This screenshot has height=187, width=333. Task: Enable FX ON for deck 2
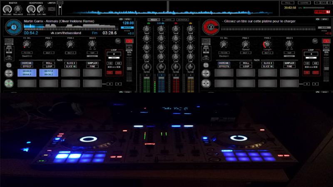[x=224, y=53]
